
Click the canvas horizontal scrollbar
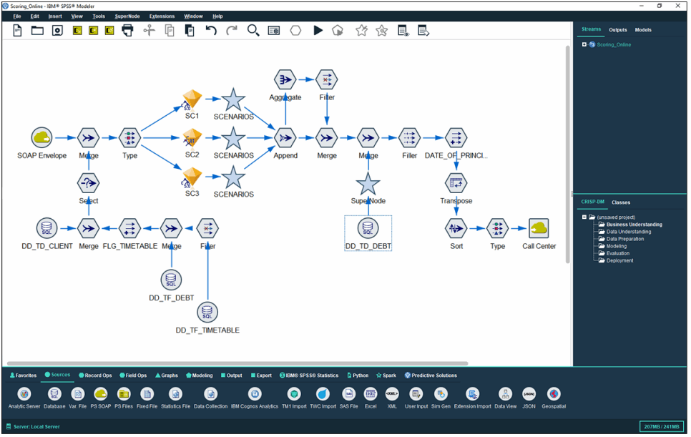237,363
